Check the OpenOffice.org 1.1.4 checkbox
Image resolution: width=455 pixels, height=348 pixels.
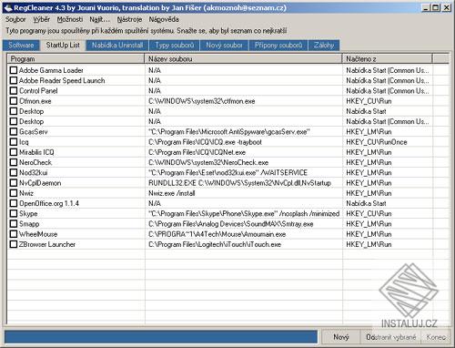click(14, 203)
